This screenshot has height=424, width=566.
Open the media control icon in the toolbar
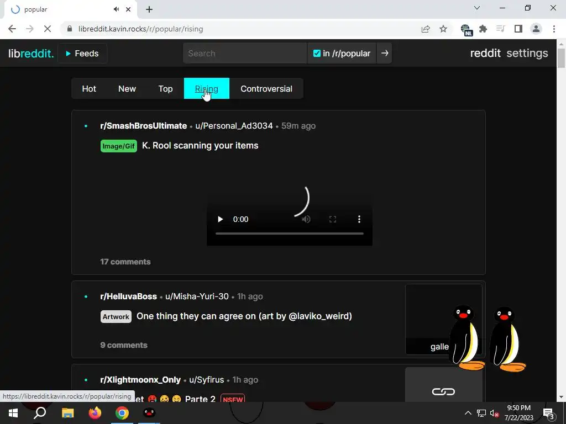(501, 29)
